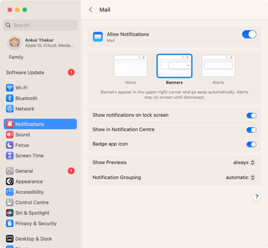Click the Sound speaker icon
268x248 pixels.
click(x=10, y=135)
